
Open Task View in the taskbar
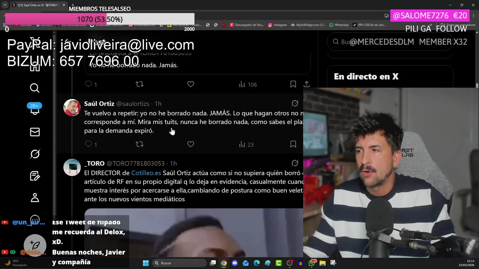[213, 263]
